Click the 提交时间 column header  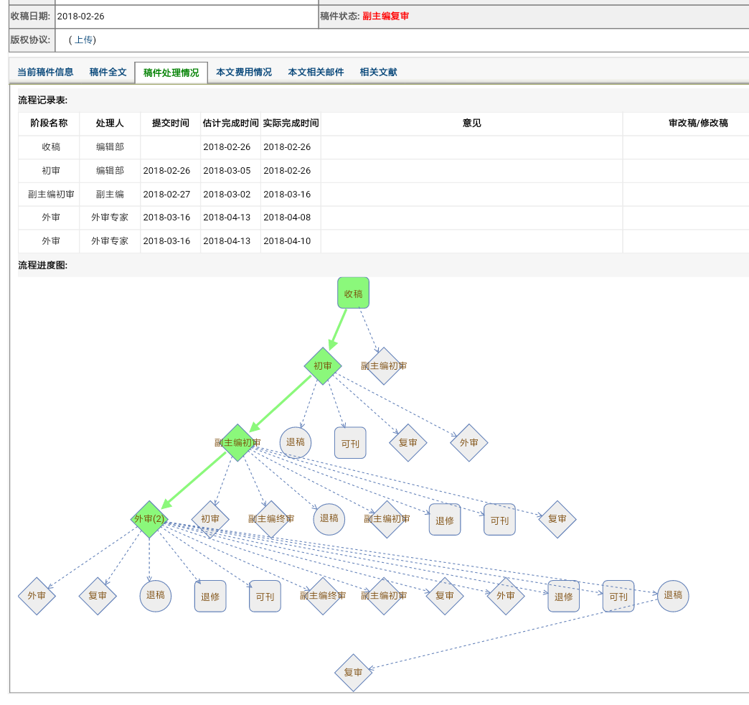click(x=171, y=123)
